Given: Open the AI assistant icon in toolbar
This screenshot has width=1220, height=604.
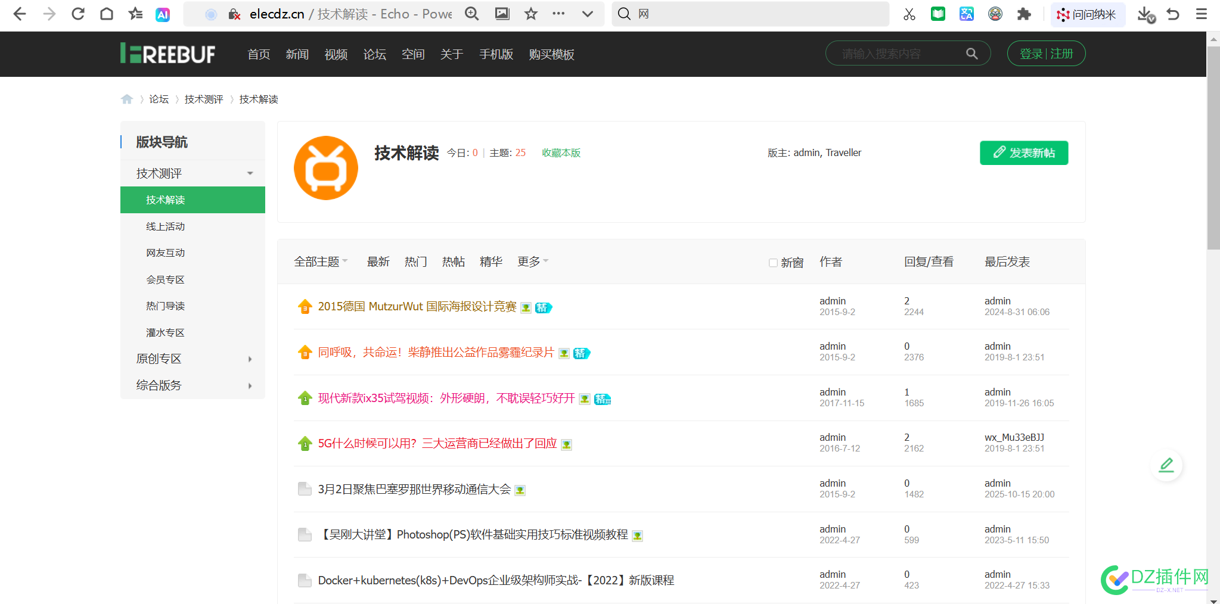Looking at the screenshot, I should [163, 14].
